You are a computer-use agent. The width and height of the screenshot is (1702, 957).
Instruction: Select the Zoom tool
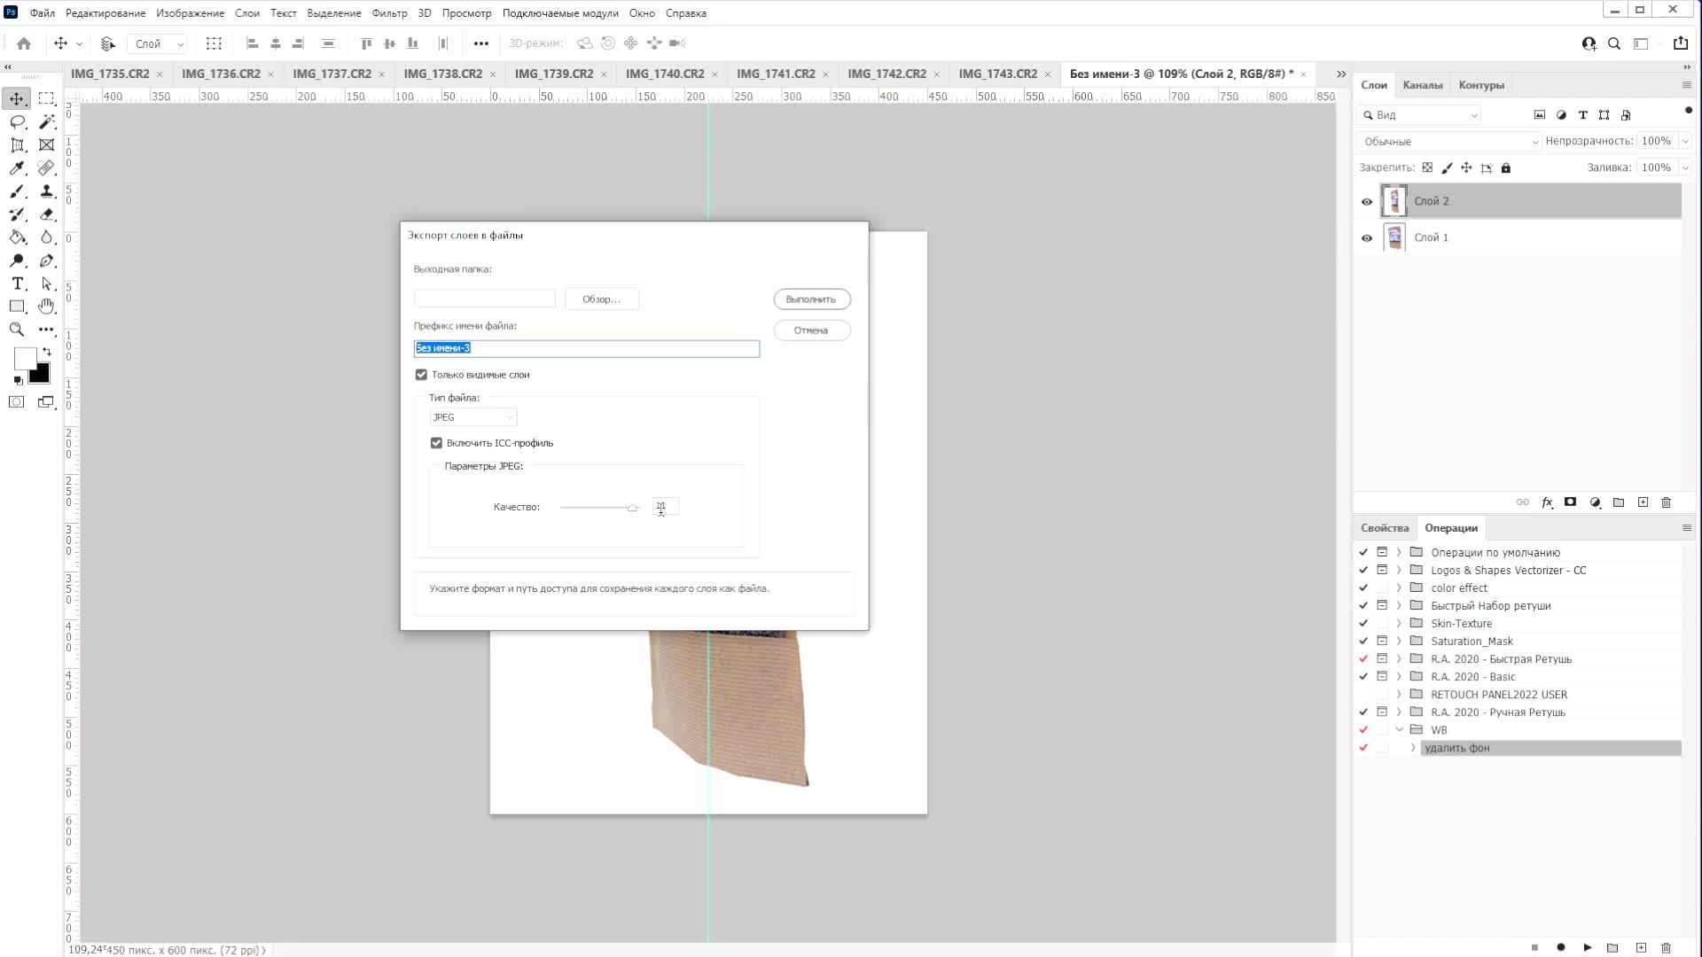coord(17,330)
